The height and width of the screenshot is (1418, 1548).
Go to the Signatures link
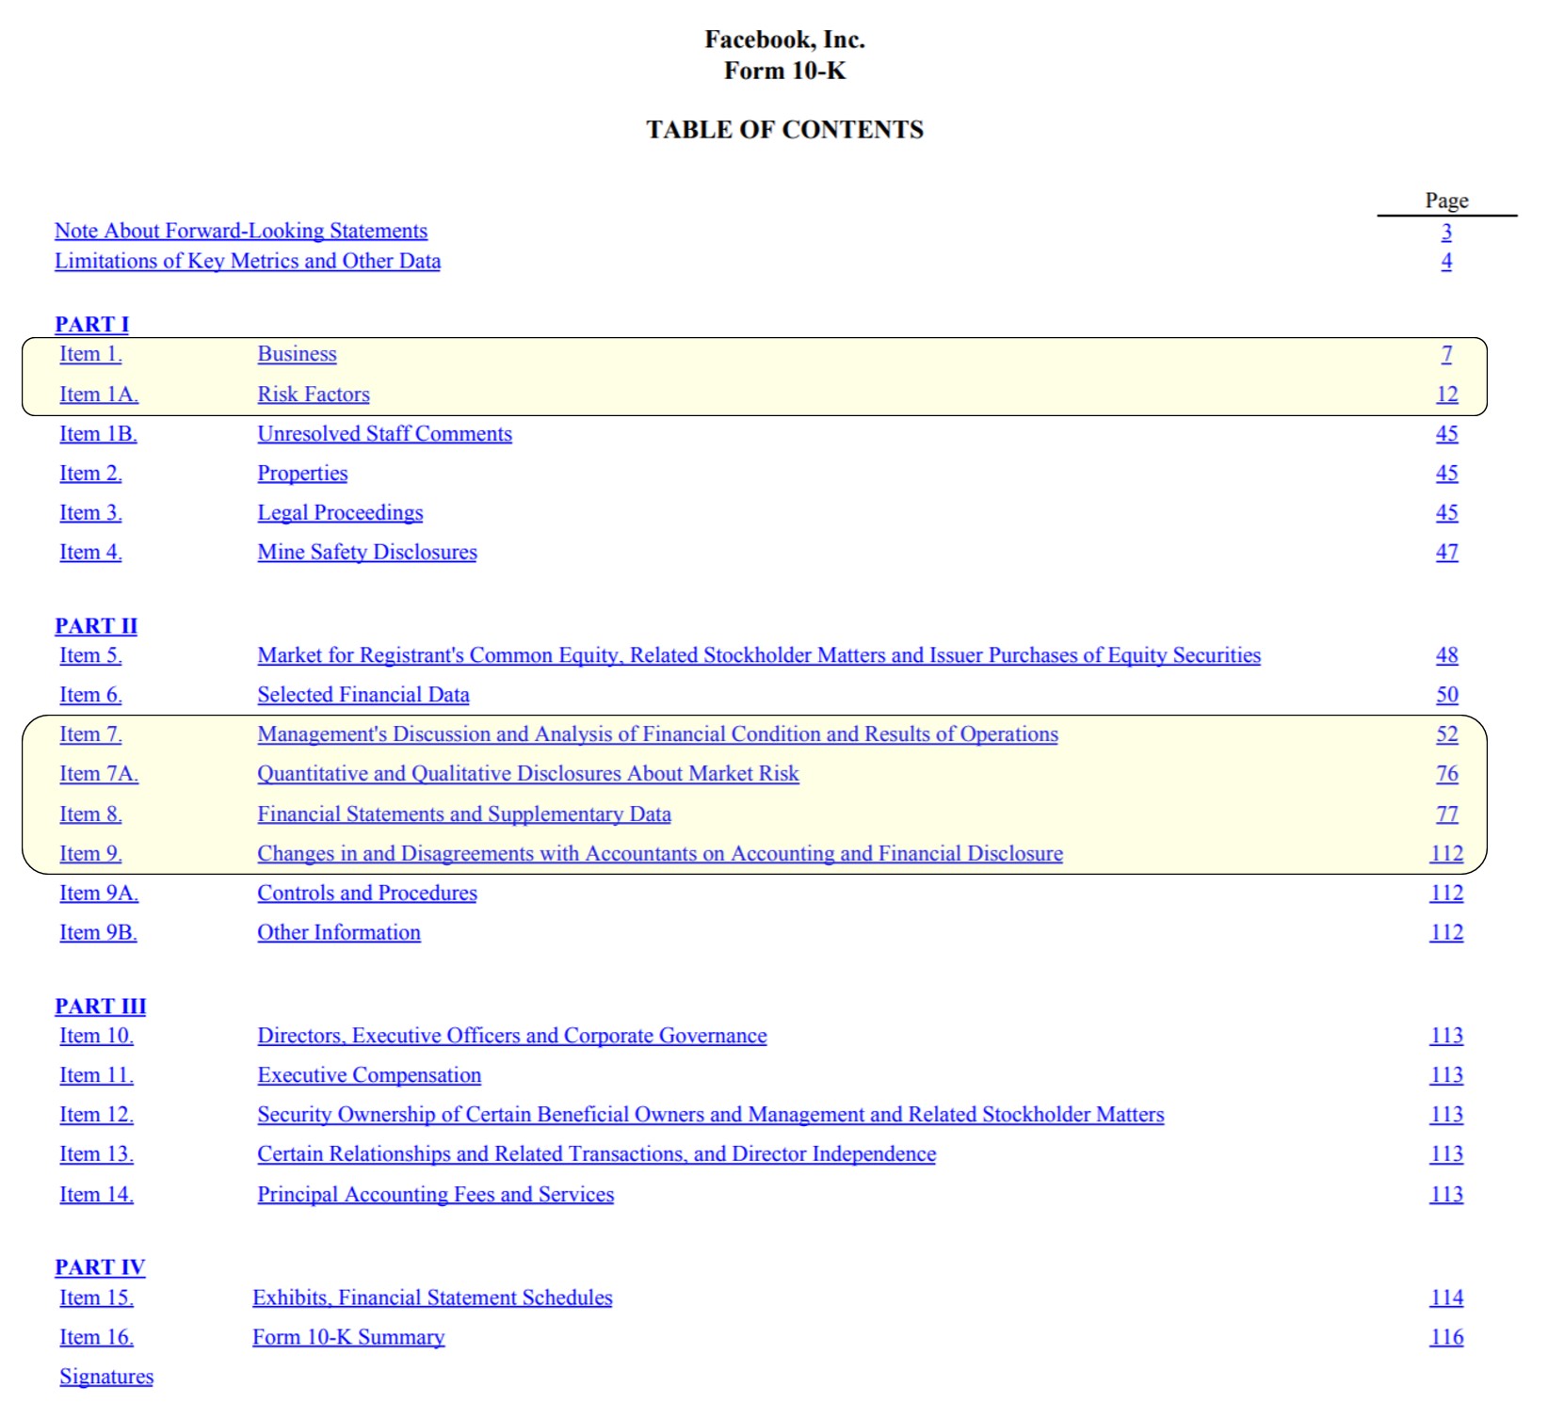pyautogui.click(x=106, y=1377)
